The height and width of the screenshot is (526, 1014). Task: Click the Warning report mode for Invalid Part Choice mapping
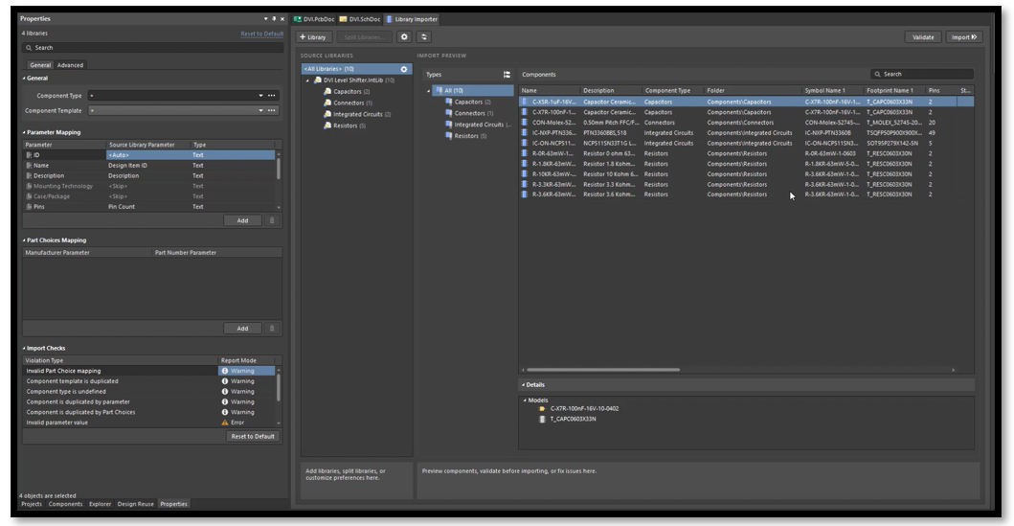(x=242, y=371)
